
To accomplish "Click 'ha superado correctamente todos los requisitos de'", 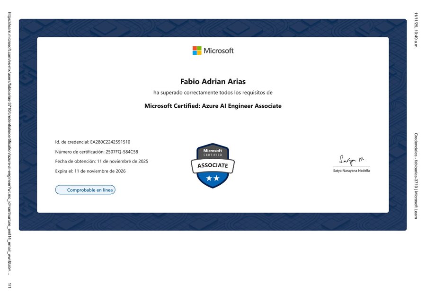I will click(213, 93).
